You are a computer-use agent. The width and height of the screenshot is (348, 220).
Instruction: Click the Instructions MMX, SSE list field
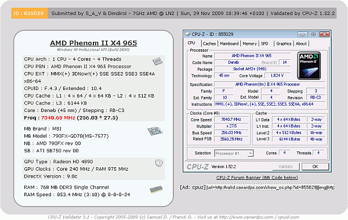270,104
